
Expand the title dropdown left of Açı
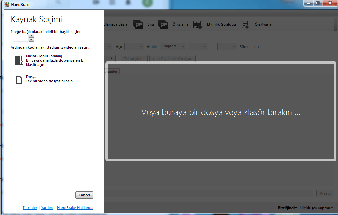[x=108, y=47]
